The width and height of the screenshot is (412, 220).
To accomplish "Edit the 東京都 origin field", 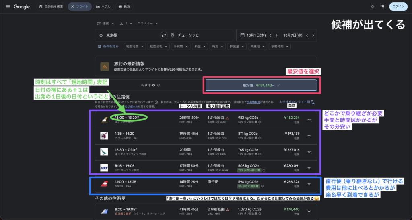I will (x=129, y=35).
